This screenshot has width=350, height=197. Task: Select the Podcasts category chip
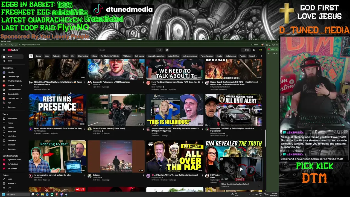coord(56,56)
